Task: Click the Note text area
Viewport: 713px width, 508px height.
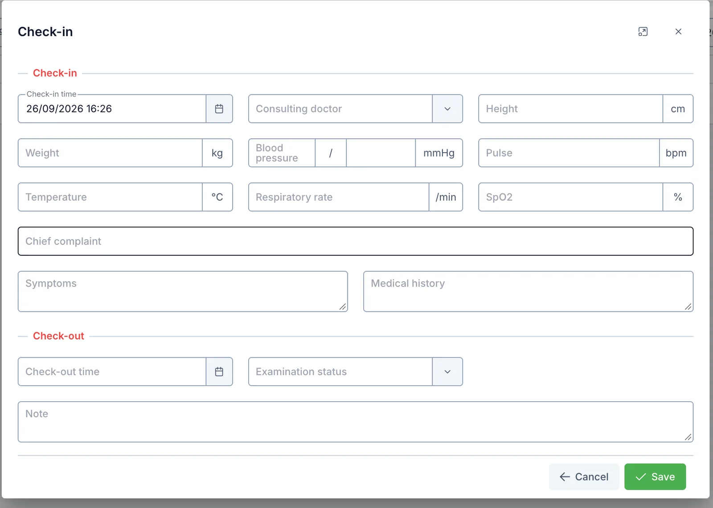Action: (x=356, y=422)
